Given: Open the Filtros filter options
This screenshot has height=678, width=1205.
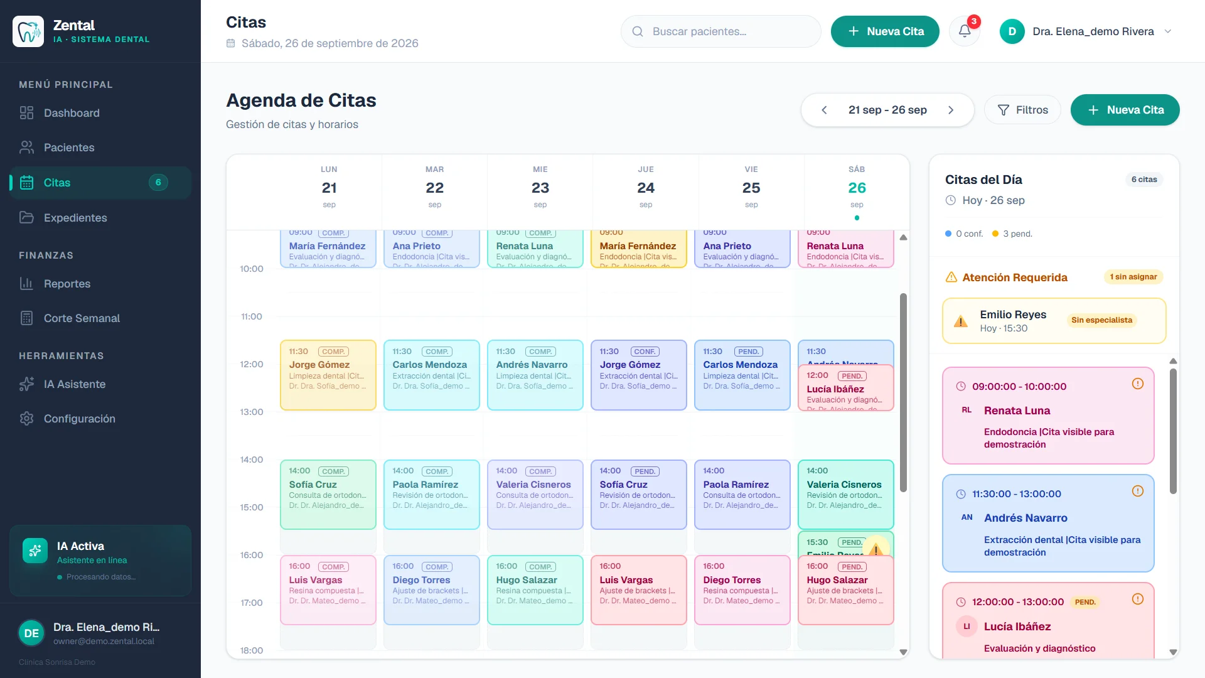Looking at the screenshot, I should tap(1022, 110).
